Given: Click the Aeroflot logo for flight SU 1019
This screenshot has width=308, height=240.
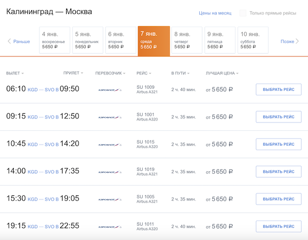Looking at the screenshot, I should 109,172.
